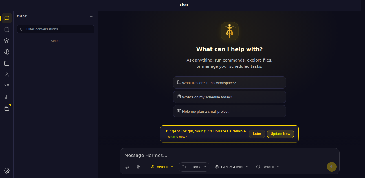This screenshot has width=365, height=178.
Task: Open the Home workspace folder dropdown
Action: 194,167
